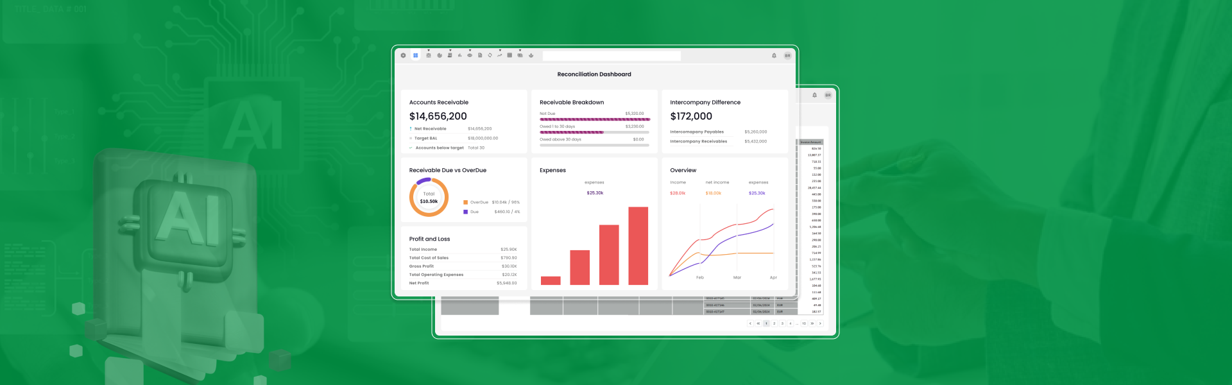Click the 13,887.37 amount in back table
Viewport: 1232px width, 385px height.
[x=814, y=155]
